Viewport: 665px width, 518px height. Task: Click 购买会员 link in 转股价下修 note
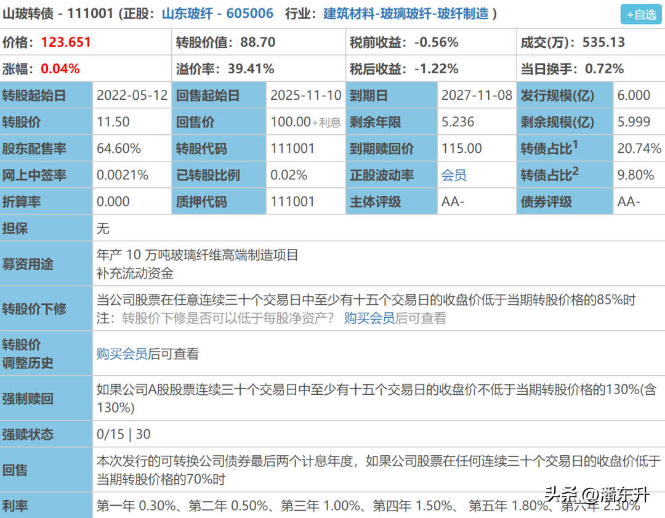tap(369, 318)
